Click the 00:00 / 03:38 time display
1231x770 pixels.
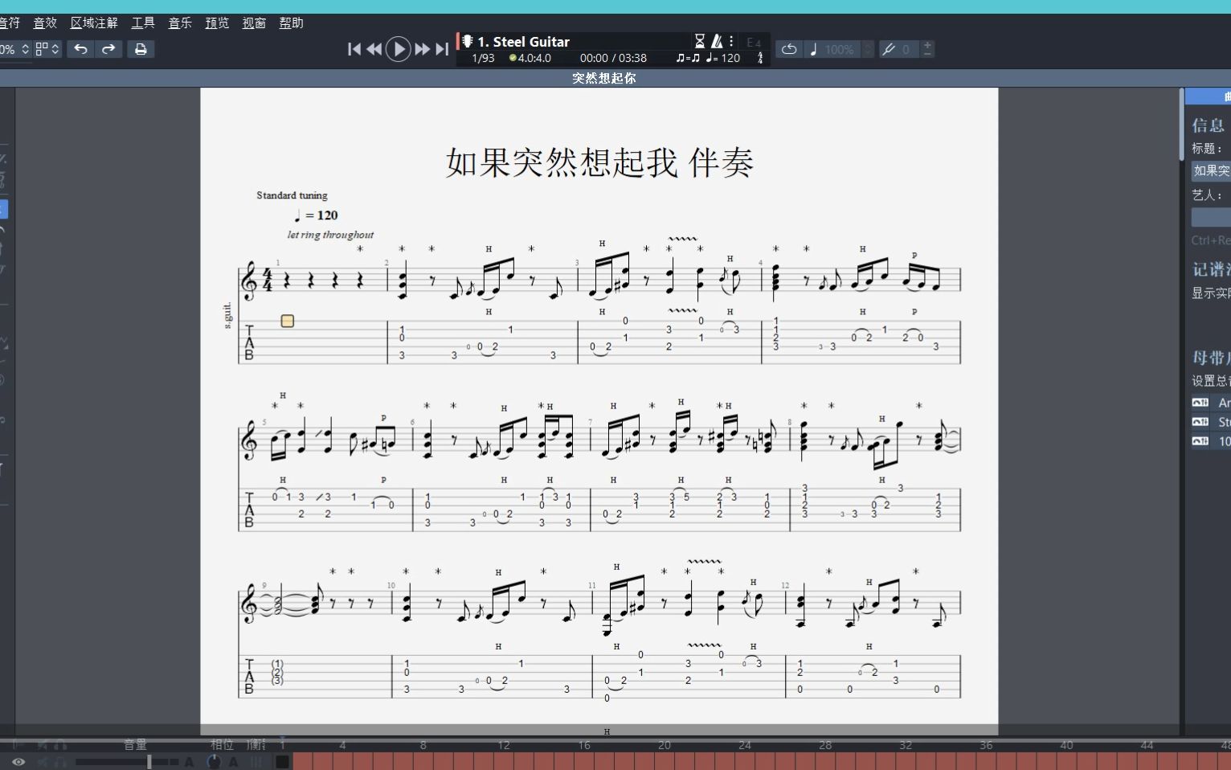tap(613, 58)
